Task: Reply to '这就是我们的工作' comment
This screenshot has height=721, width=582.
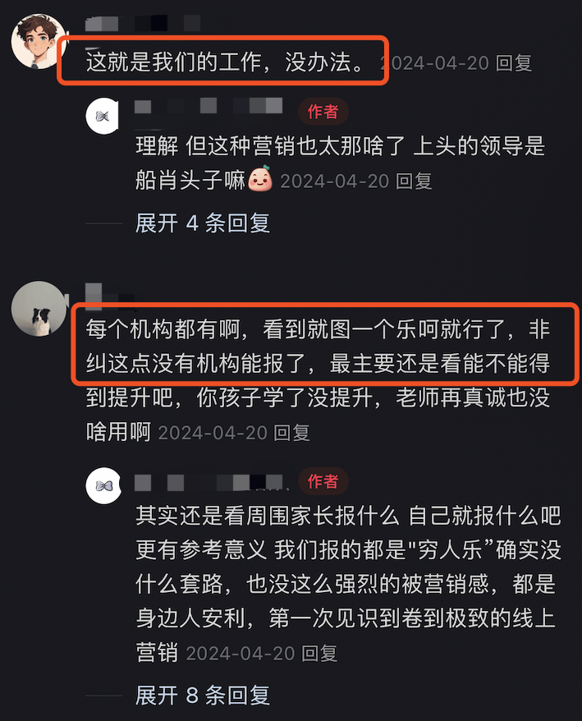Action: tap(514, 63)
